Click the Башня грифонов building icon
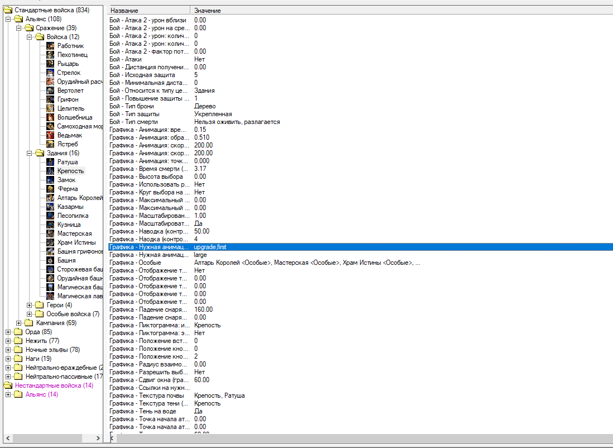The image size is (613, 448). 50,251
